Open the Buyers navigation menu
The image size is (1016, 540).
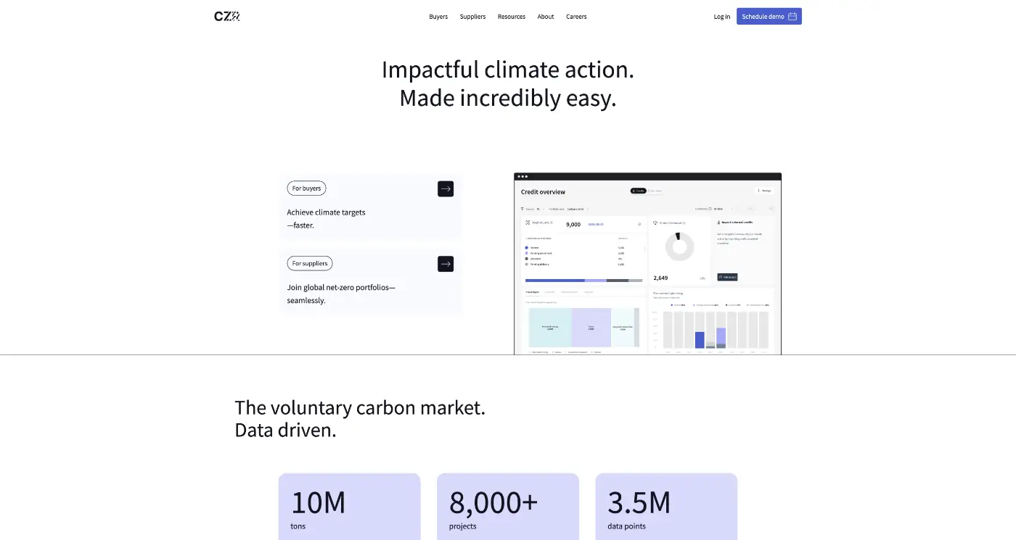438,17
